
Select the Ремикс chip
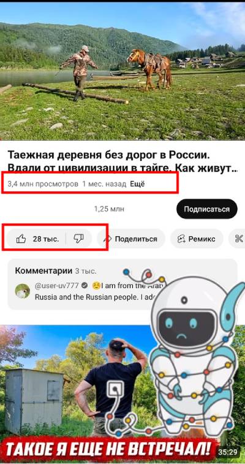197,238
